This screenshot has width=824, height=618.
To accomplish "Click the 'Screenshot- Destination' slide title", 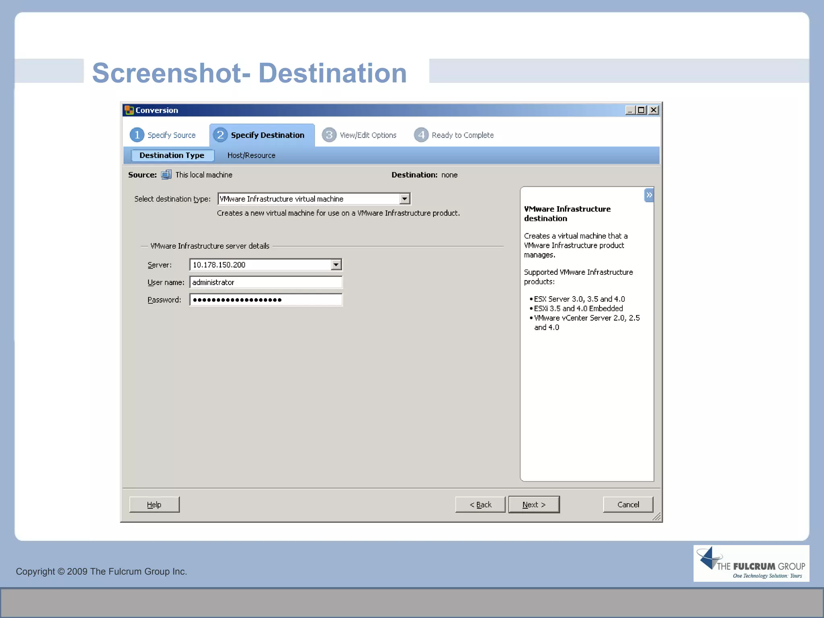I will tap(249, 73).
